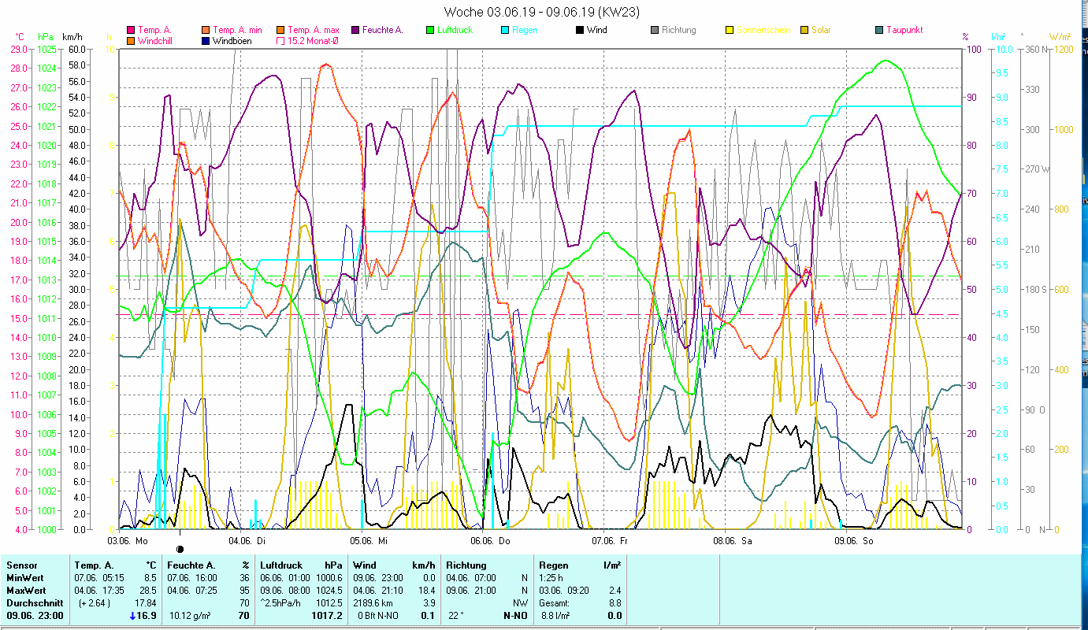Viewport: 1088px width, 630px height.
Task: Click the Temp. A. max legend label
Action: click(x=314, y=30)
